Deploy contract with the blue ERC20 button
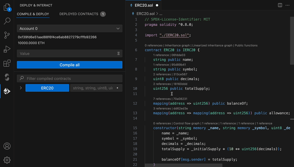The image size is (294, 167). 47,88
